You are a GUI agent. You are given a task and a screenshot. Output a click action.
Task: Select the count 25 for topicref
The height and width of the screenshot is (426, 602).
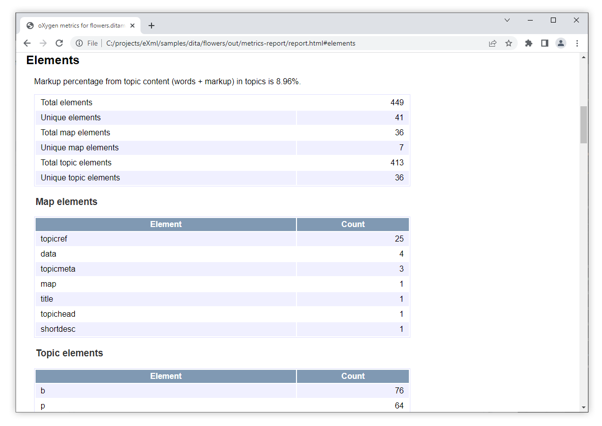(399, 239)
